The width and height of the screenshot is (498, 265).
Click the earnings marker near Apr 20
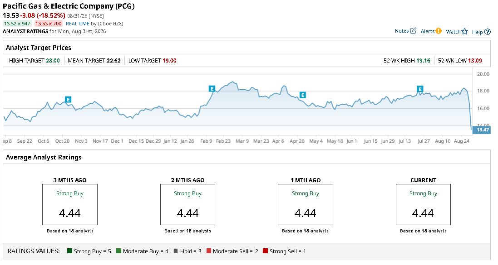(x=303, y=95)
